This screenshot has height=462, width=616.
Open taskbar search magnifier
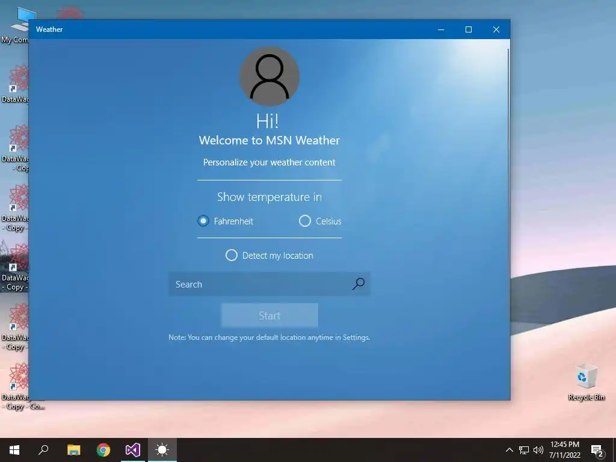point(43,450)
